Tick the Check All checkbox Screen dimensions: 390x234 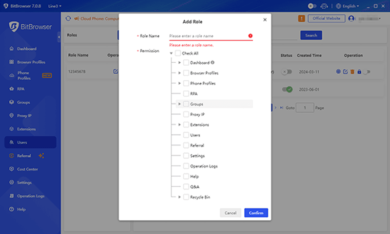click(177, 53)
